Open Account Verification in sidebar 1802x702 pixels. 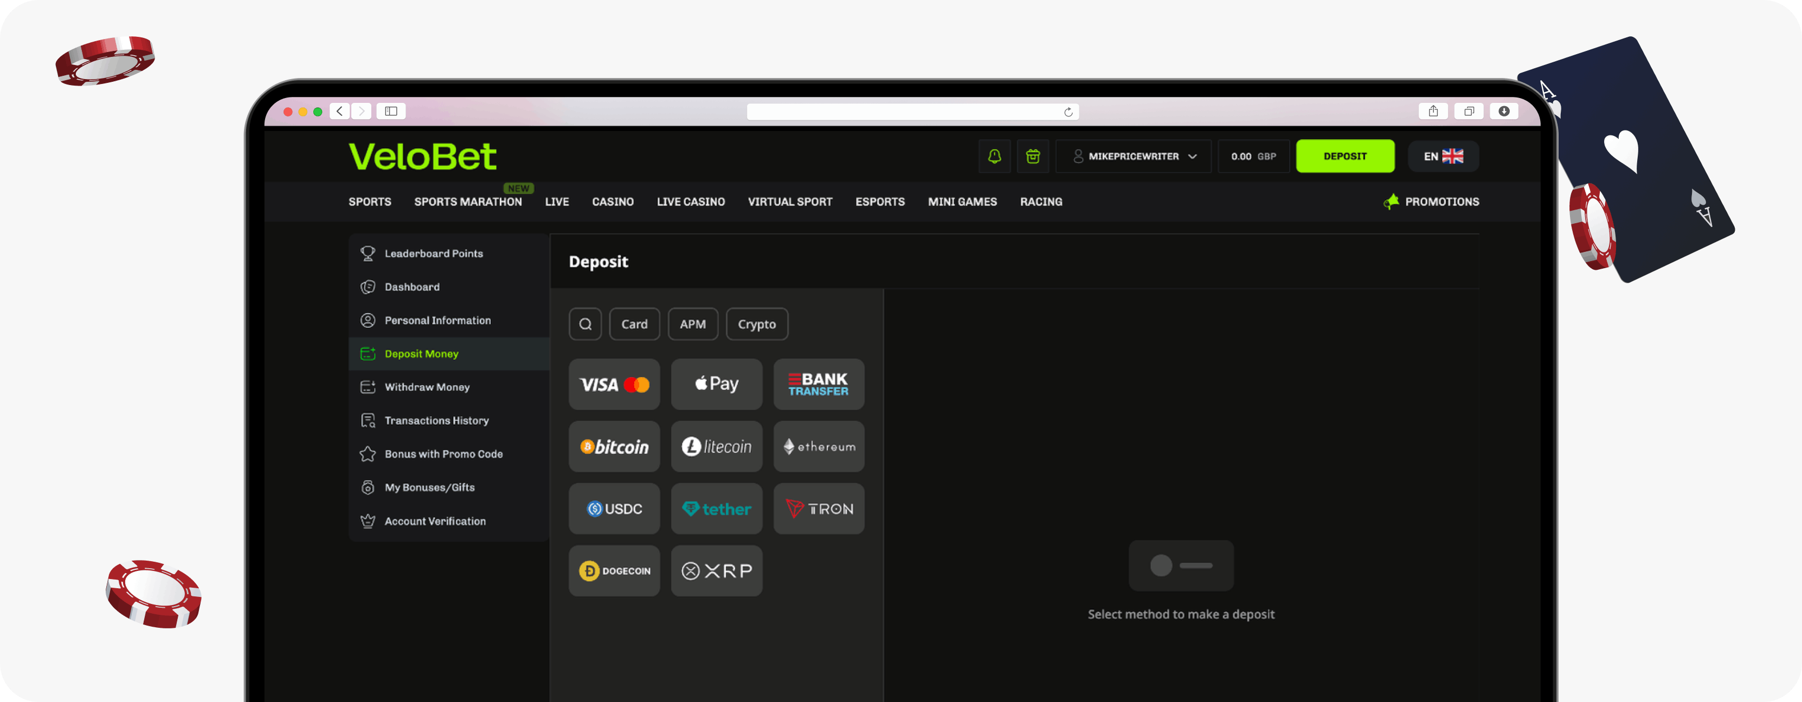tap(449, 521)
